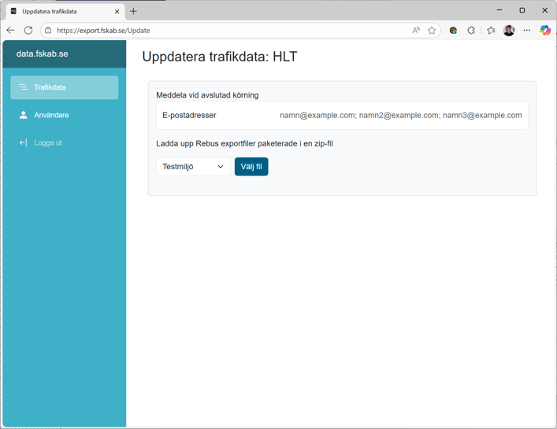Click the address bar URL

pyautogui.click(x=103, y=31)
